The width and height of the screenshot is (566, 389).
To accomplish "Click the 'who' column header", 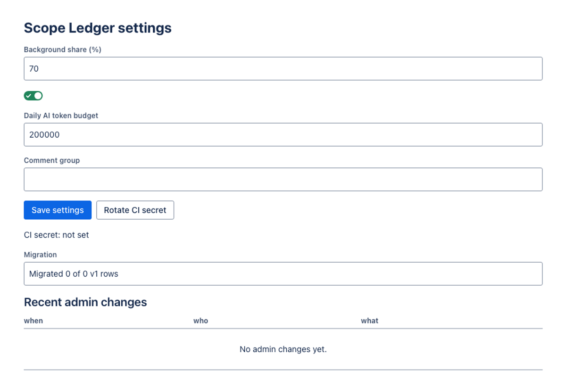I will click(200, 321).
